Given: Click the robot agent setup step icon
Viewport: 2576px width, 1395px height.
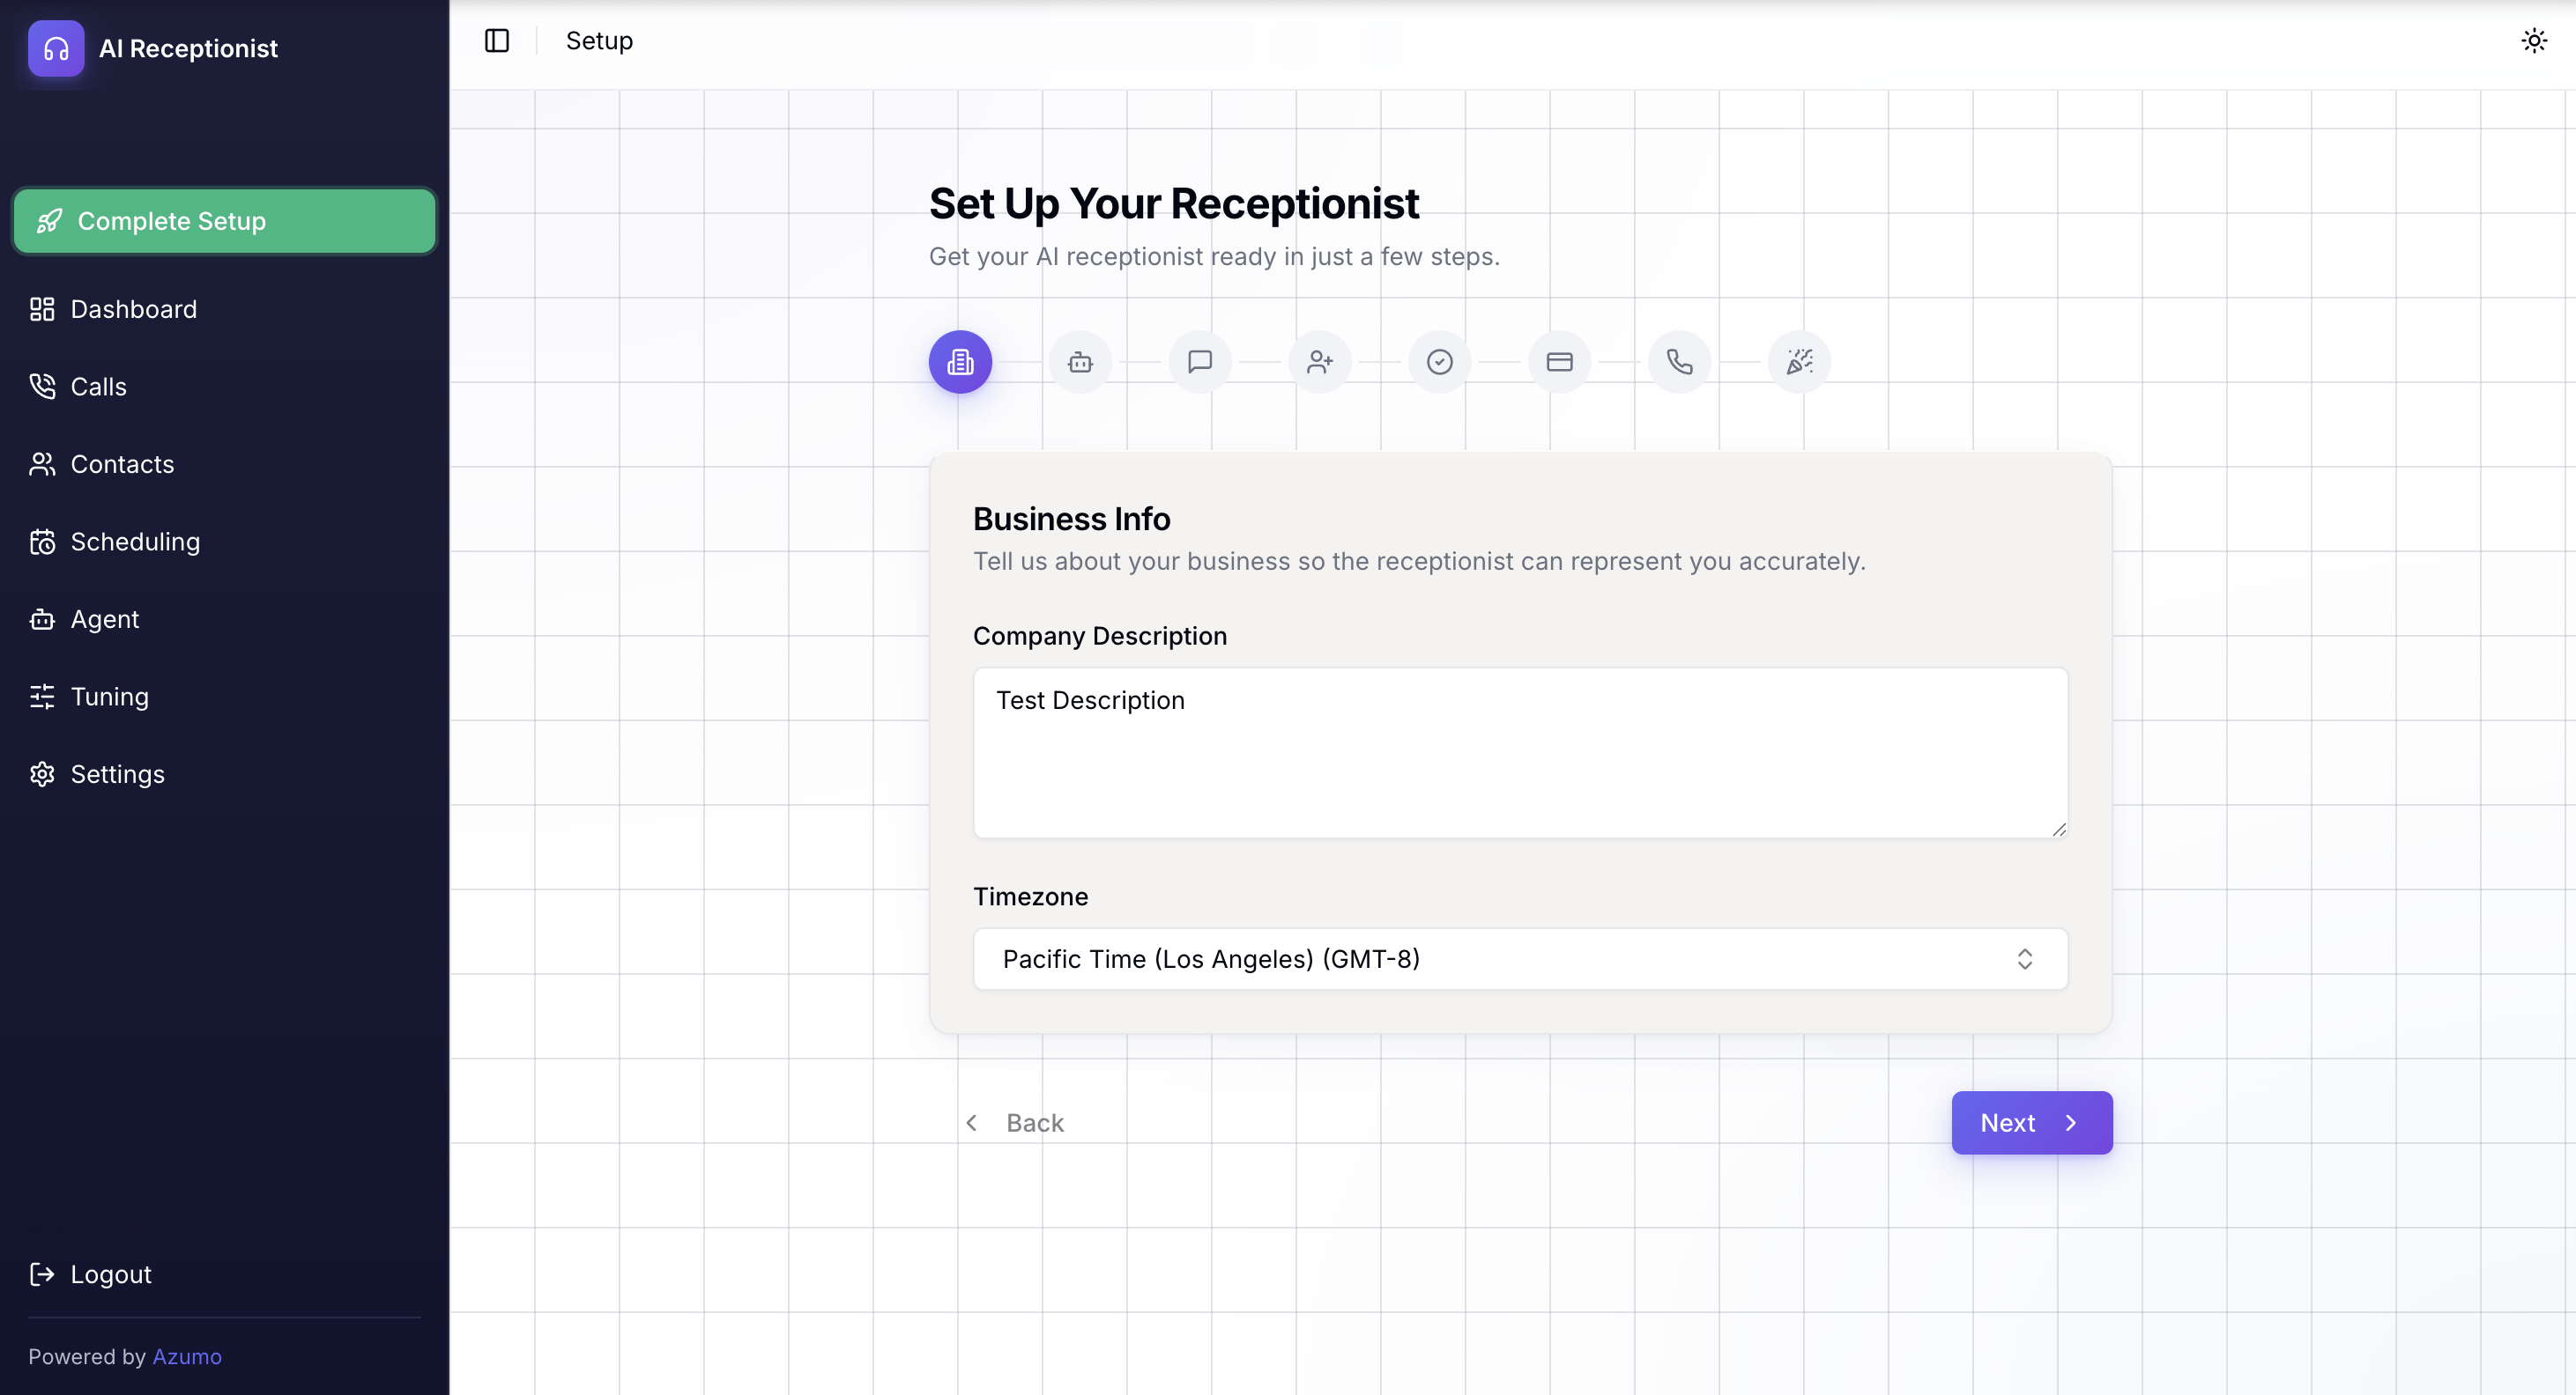Looking at the screenshot, I should tap(1080, 362).
